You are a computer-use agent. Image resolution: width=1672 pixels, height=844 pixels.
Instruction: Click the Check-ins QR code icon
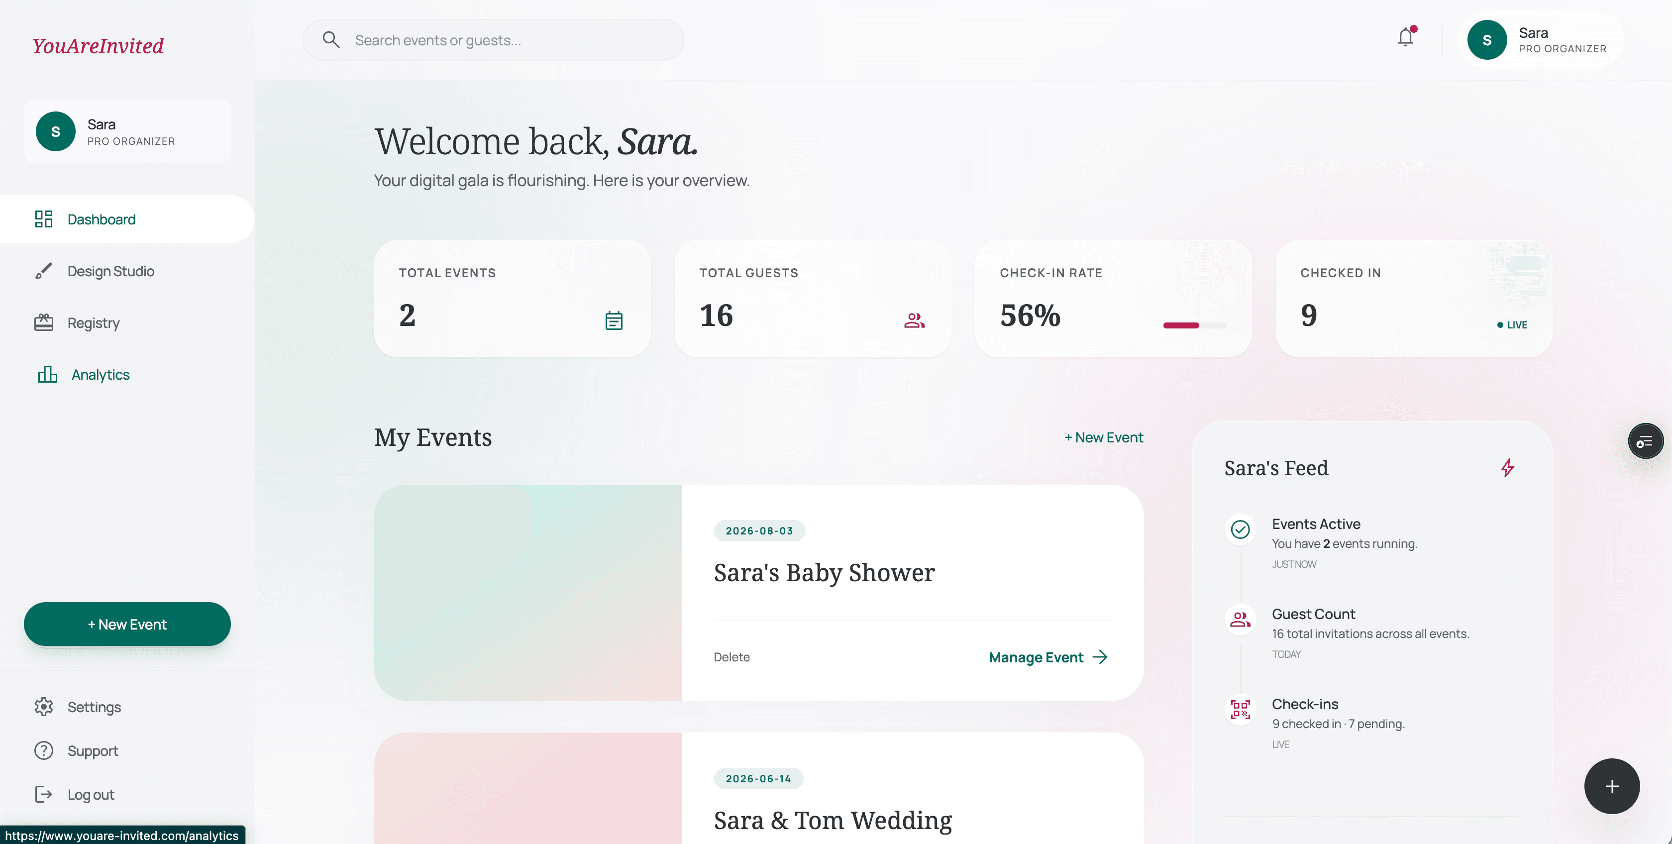pos(1241,710)
